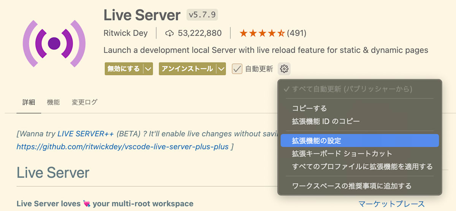
Task: Click the download cloud icon by the install count
Action: [x=169, y=33]
